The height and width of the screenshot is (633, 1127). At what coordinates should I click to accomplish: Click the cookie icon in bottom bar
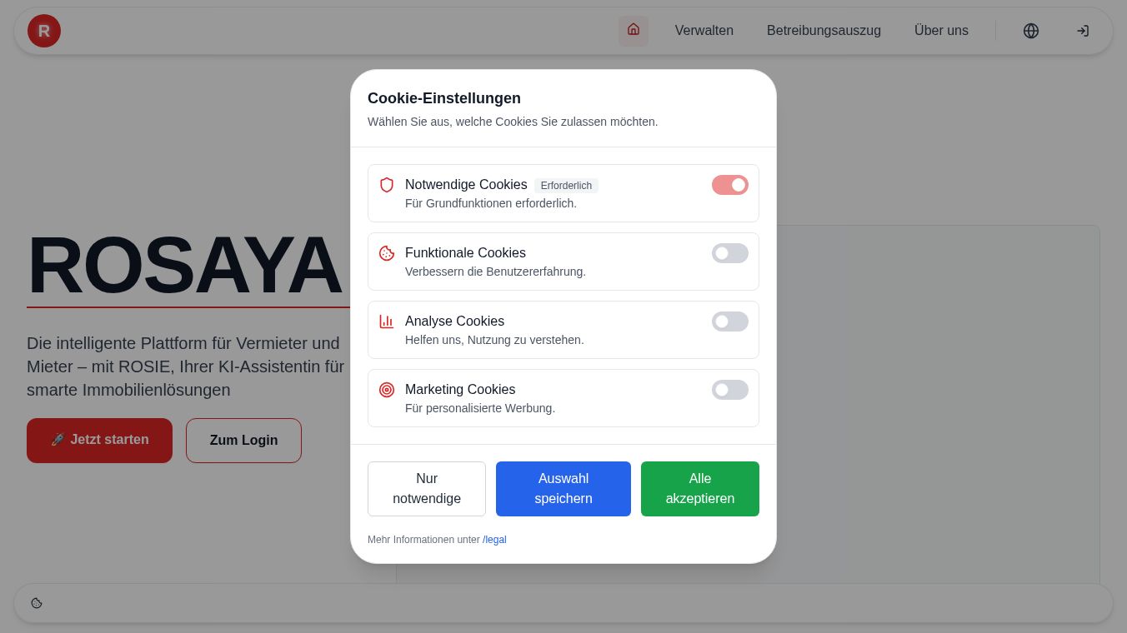click(x=37, y=603)
